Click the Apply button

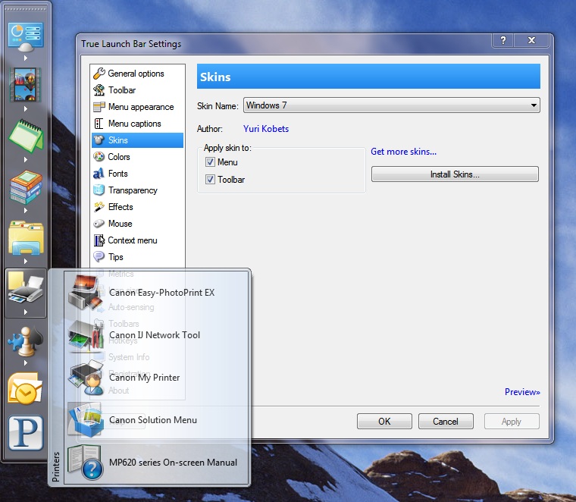[x=512, y=421]
